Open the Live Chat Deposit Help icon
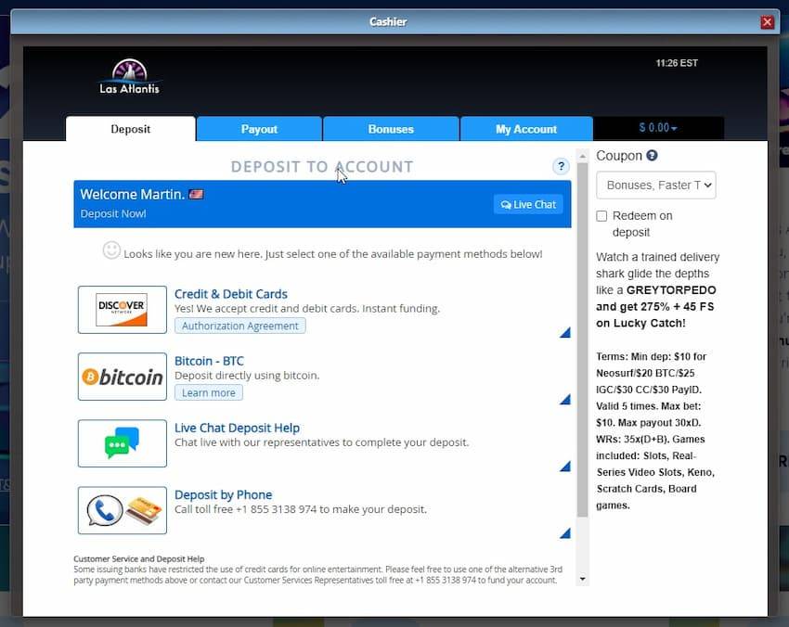Screen dimensions: 789x627 (x=122, y=443)
